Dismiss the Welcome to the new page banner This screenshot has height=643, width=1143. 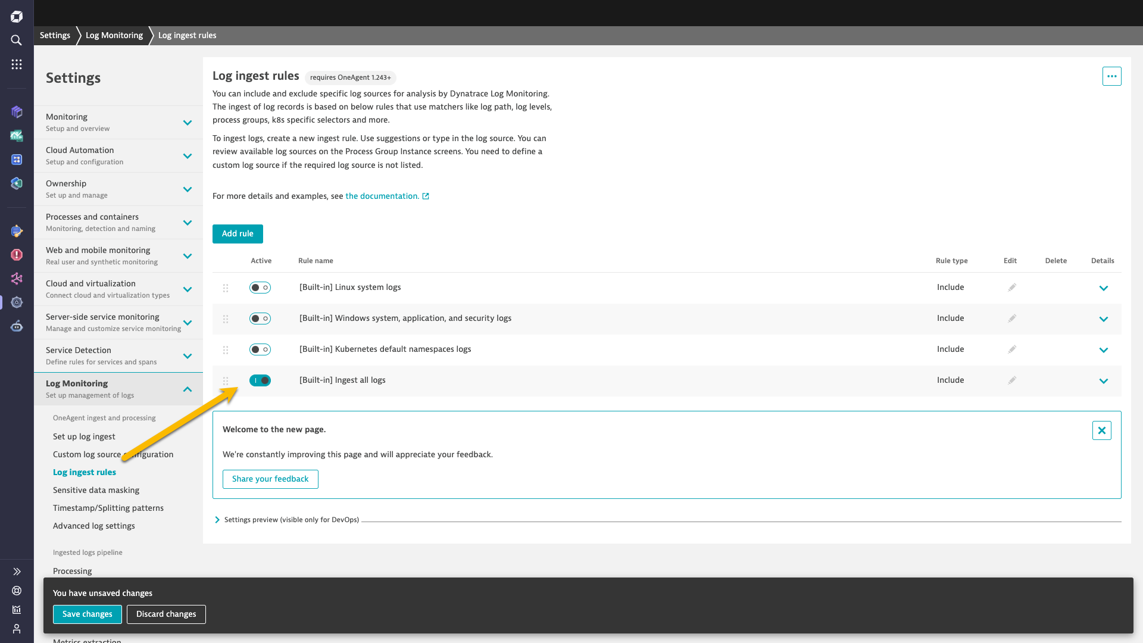pyautogui.click(x=1102, y=430)
